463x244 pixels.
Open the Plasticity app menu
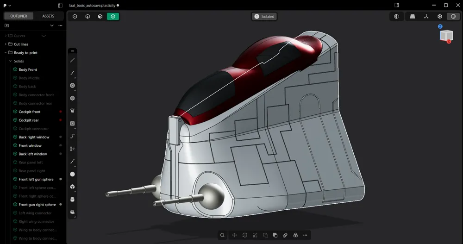(x=6, y=5)
